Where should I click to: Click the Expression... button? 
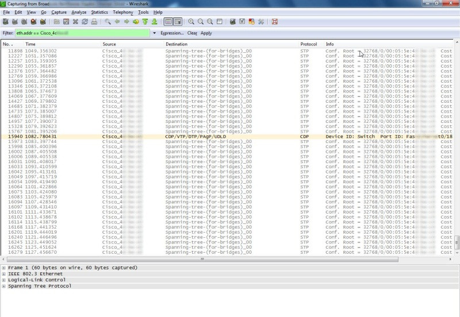[x=172, y=33]
